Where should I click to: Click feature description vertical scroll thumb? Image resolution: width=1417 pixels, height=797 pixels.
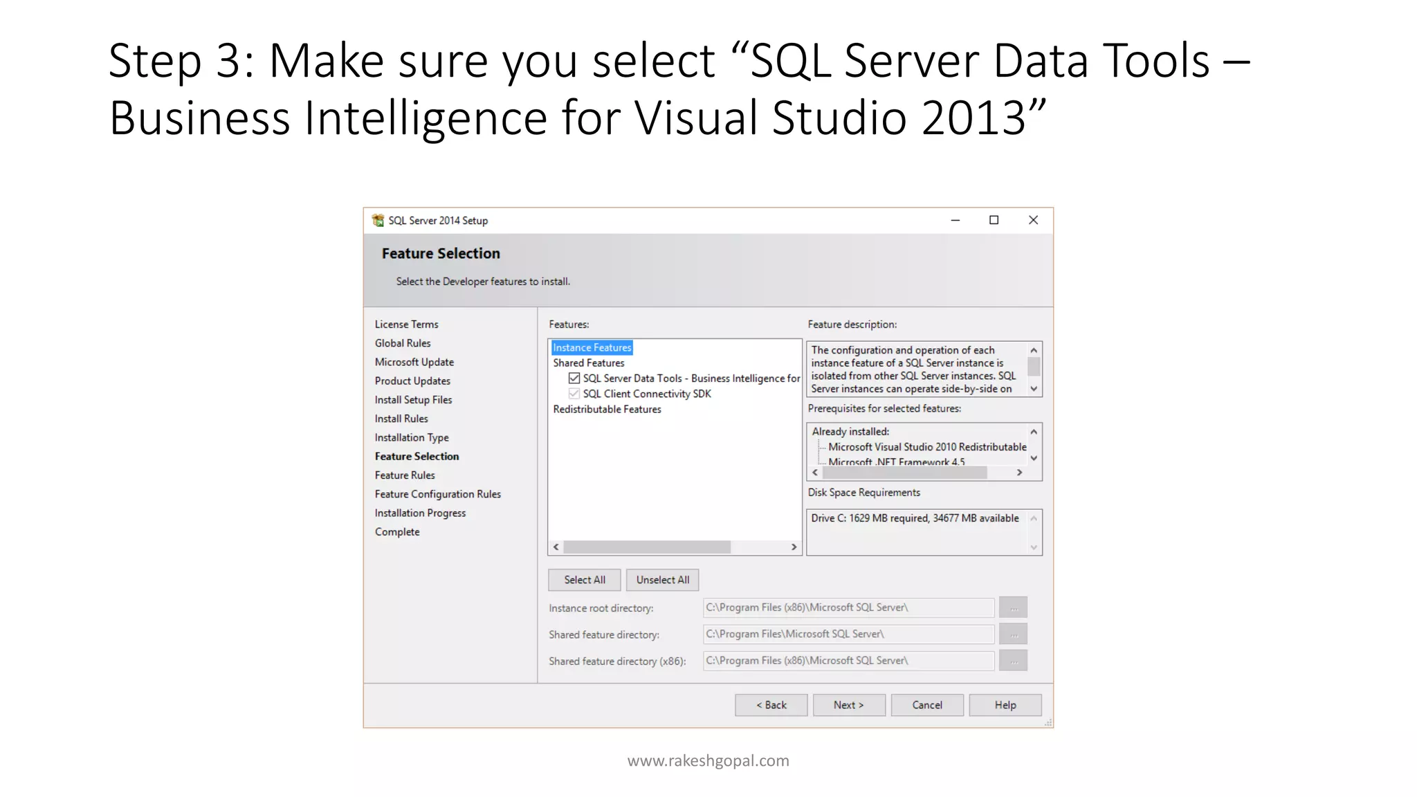[1034, 366]
